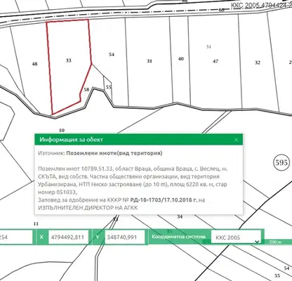Image resolution: width=292 pixels, height=281 pixels.
Task: Select parcel 40 on the map
Action: [x=180, y=58]
